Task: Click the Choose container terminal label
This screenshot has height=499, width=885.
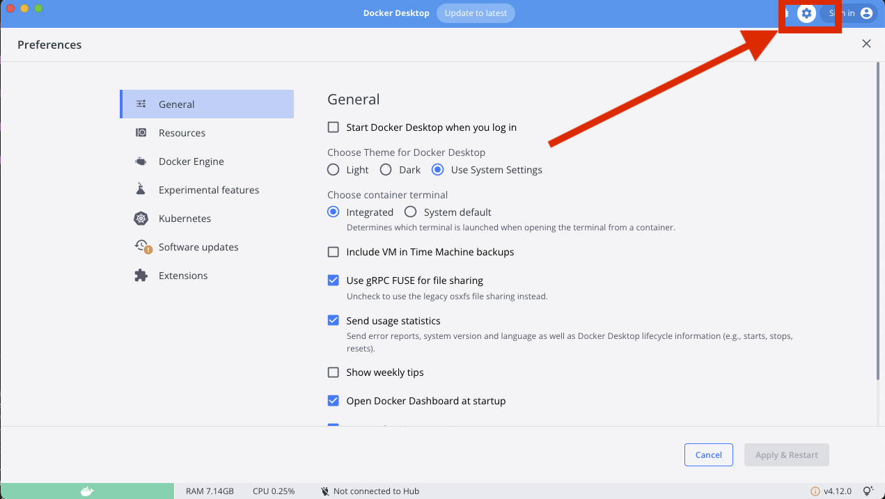Action: (x=388, y=195)
